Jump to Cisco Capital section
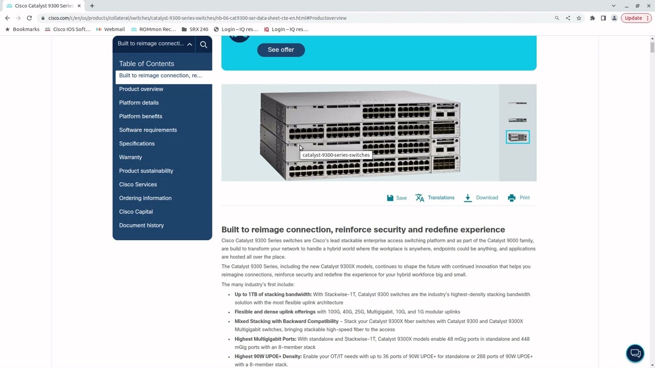 136,212
